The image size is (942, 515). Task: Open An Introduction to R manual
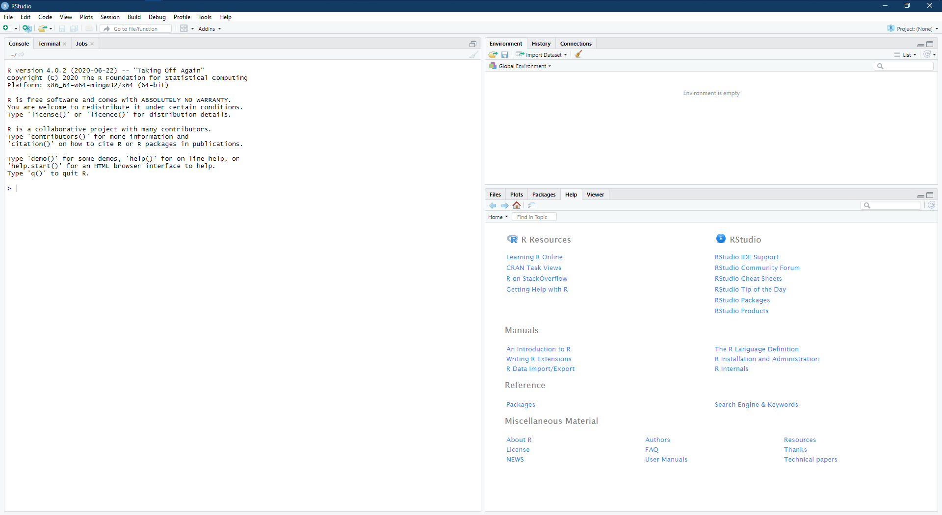(x=538, y=349)
